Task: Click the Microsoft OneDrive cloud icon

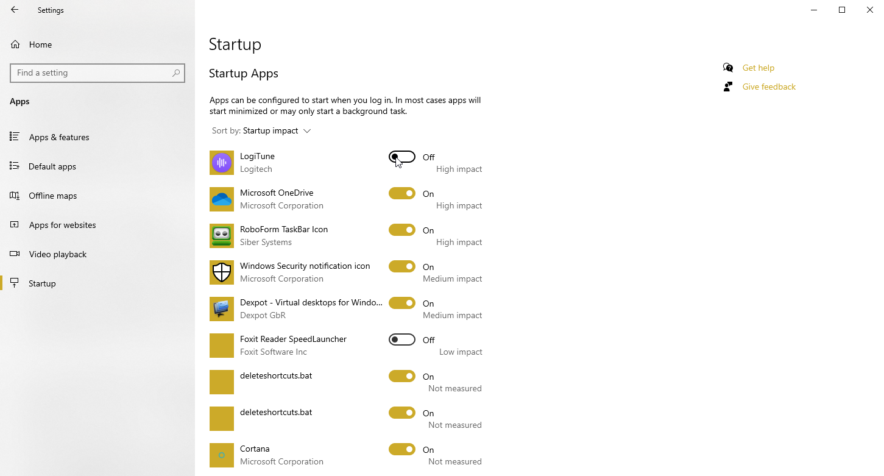Action: [222, 199]
